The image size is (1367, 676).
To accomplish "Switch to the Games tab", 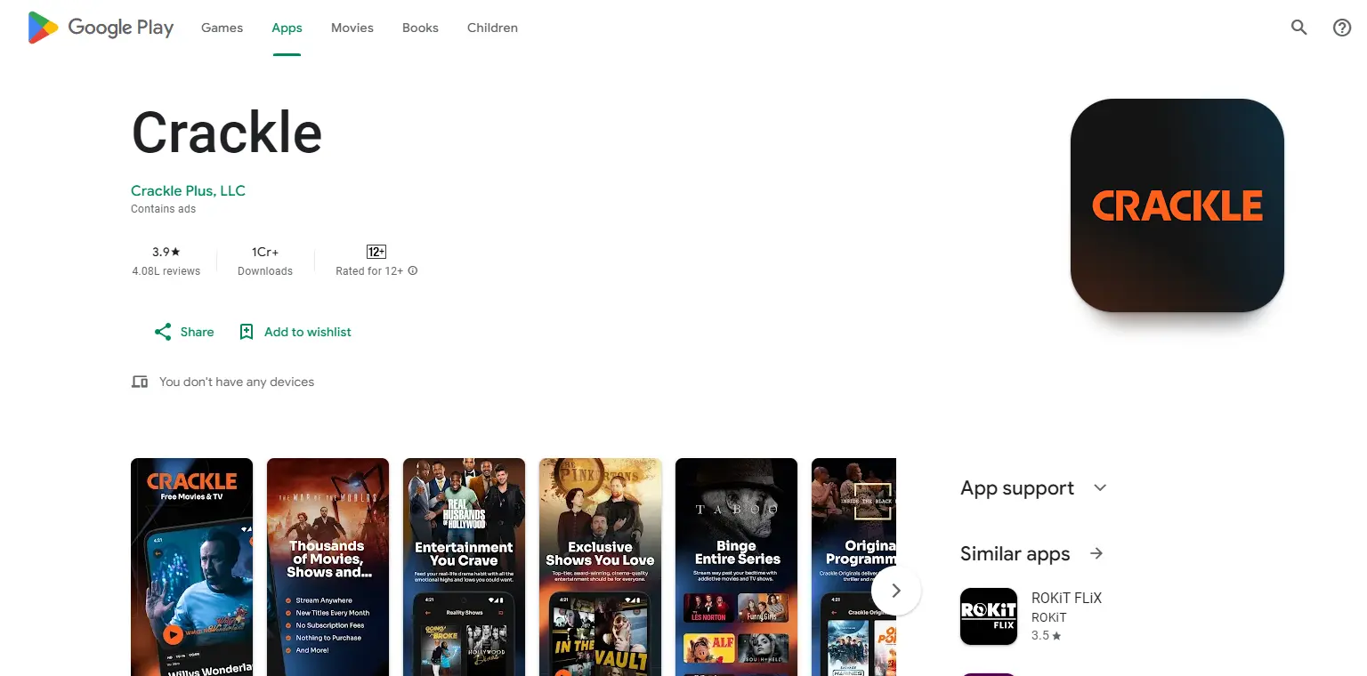I will coord(222,28).
